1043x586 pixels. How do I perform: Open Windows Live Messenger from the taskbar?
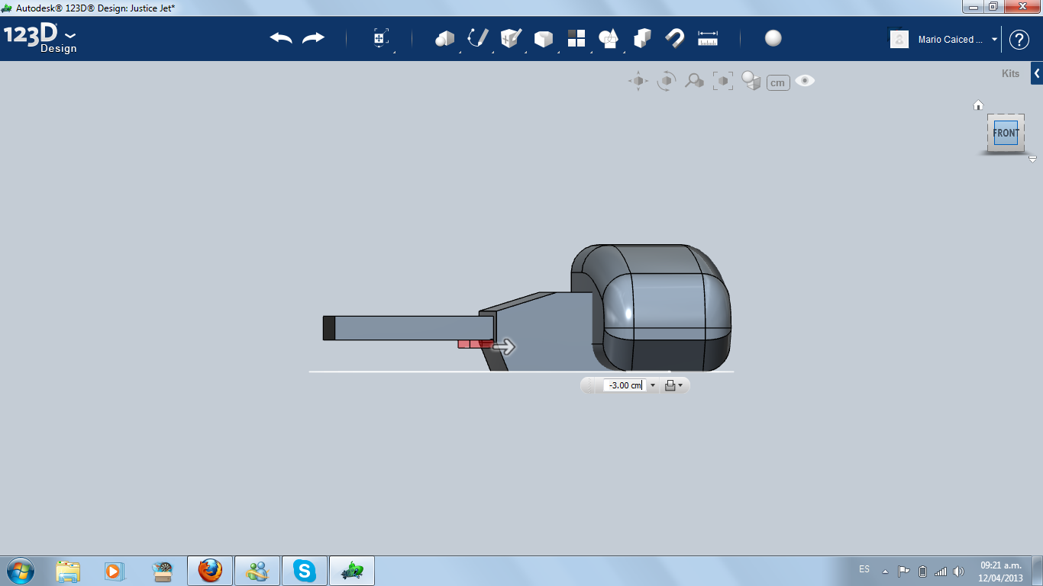[x=257, y=571]
